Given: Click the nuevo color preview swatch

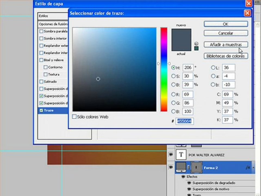Looking at the screenshot, I should [181, 34].
